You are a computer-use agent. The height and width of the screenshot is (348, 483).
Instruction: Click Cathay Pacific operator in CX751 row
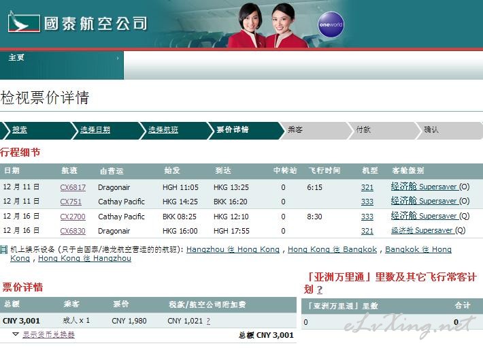click(x=121, y=202)
